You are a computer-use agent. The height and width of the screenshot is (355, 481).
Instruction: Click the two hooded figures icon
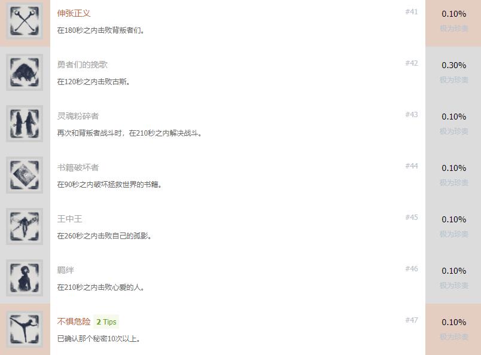25,124
